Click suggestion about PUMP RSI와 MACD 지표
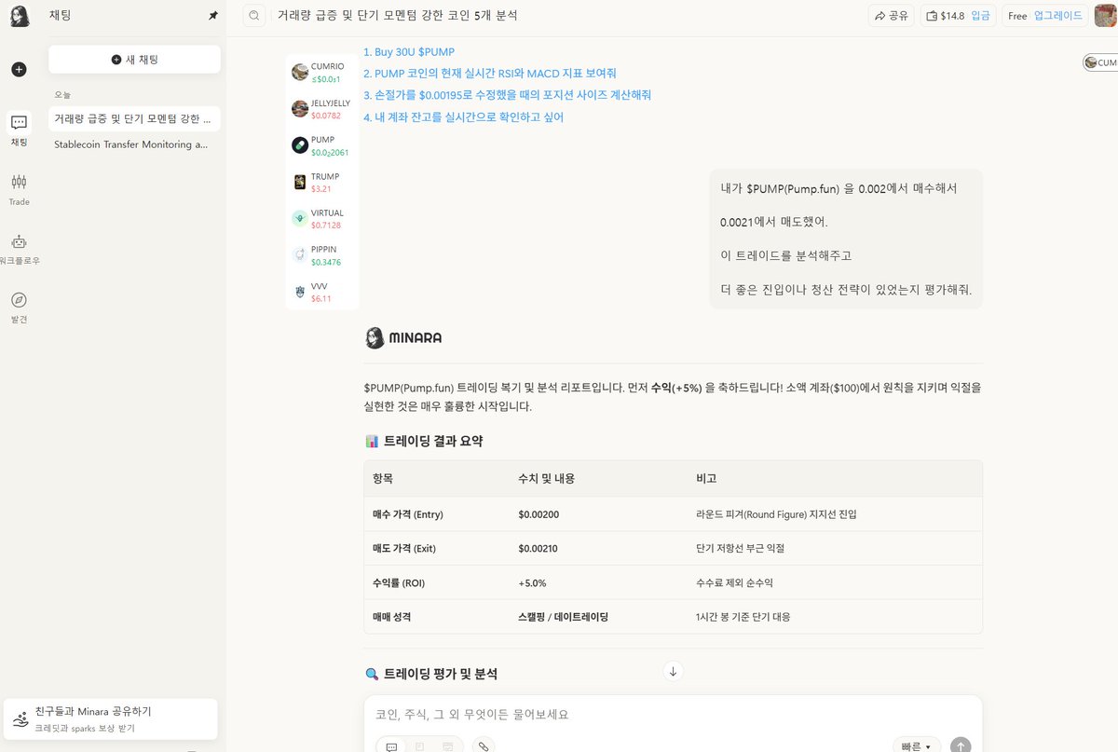The image size is (1118, 752). (490, 74)
